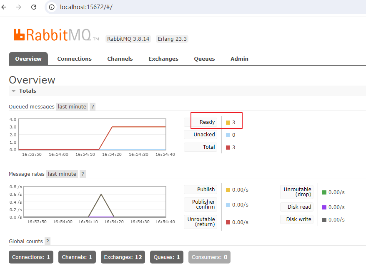
Task: Click the 'RabbitMQ 3.8.14' version badge
Action: pyautogui.click(x=128, y=39)
